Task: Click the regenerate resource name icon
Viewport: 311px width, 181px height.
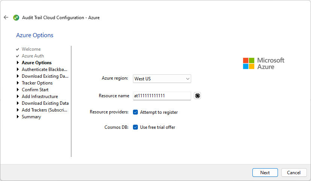Action: coord(197,96)
